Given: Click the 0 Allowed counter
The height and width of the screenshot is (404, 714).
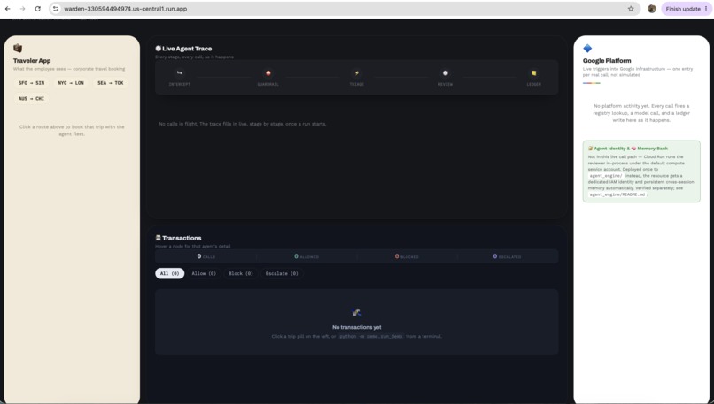Looking at the screenshot, I should click(307, 256).
